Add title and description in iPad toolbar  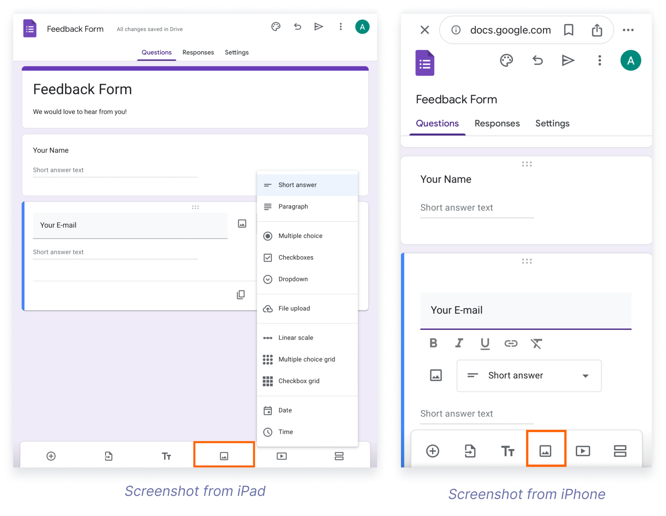[166, 456]
